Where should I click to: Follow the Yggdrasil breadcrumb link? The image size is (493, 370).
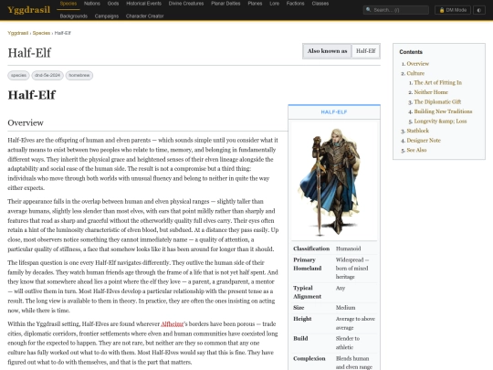point(18,33)
